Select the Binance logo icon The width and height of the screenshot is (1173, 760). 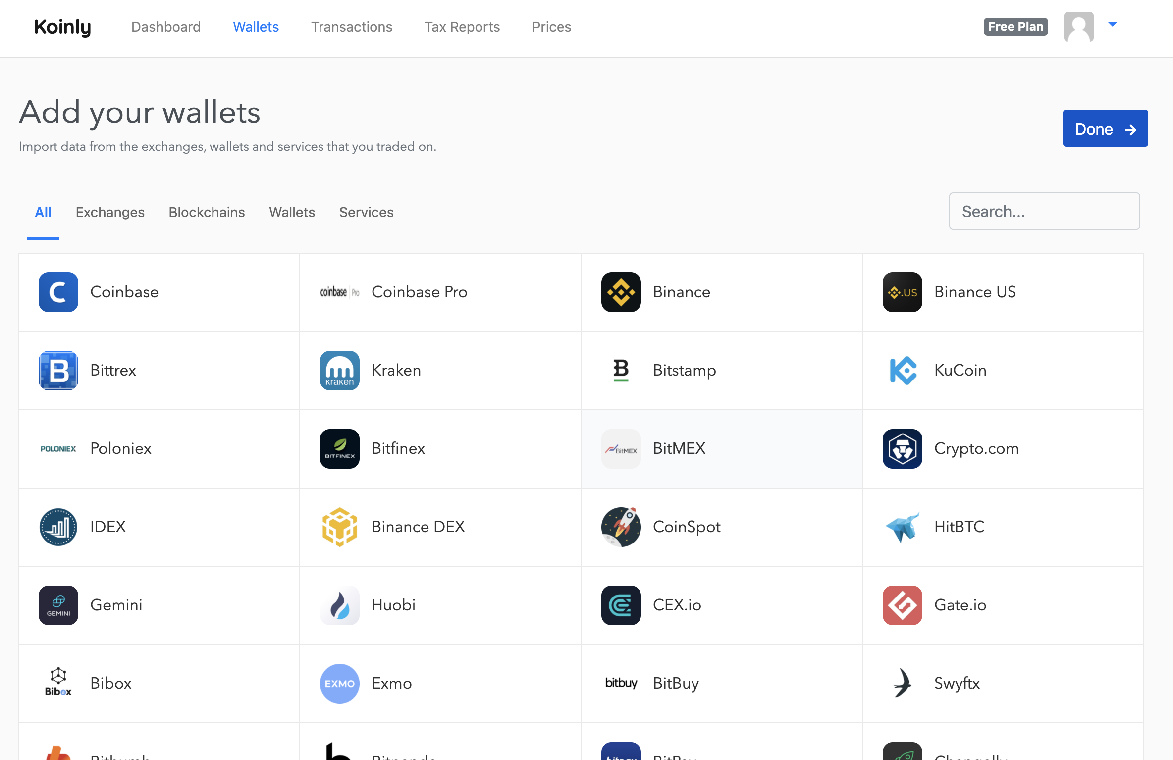pyautogui.click(x=621, y=292)
